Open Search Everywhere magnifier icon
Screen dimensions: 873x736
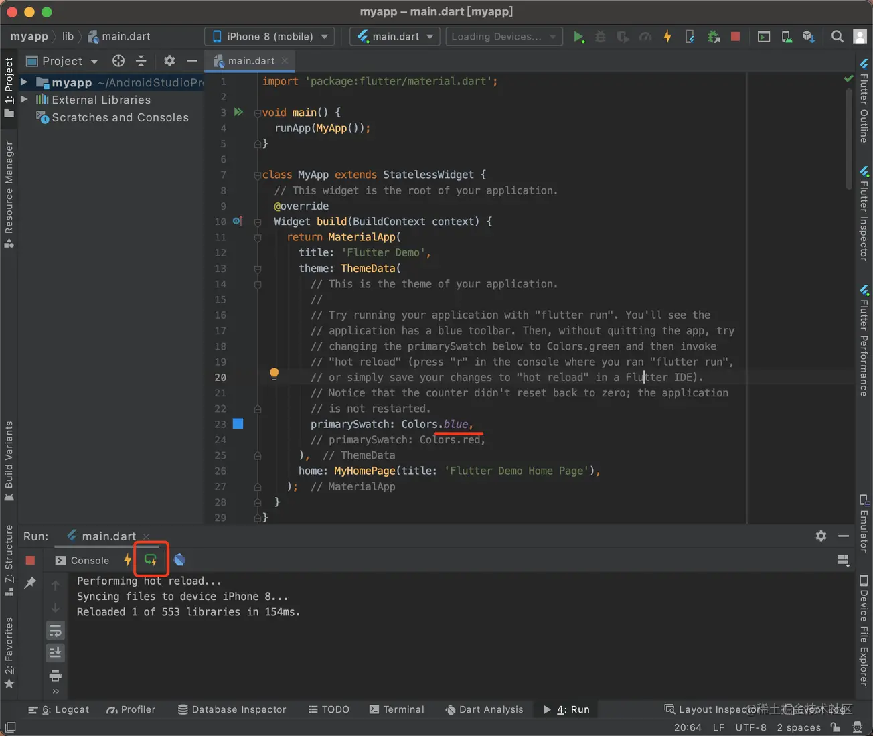pos(837,37)
